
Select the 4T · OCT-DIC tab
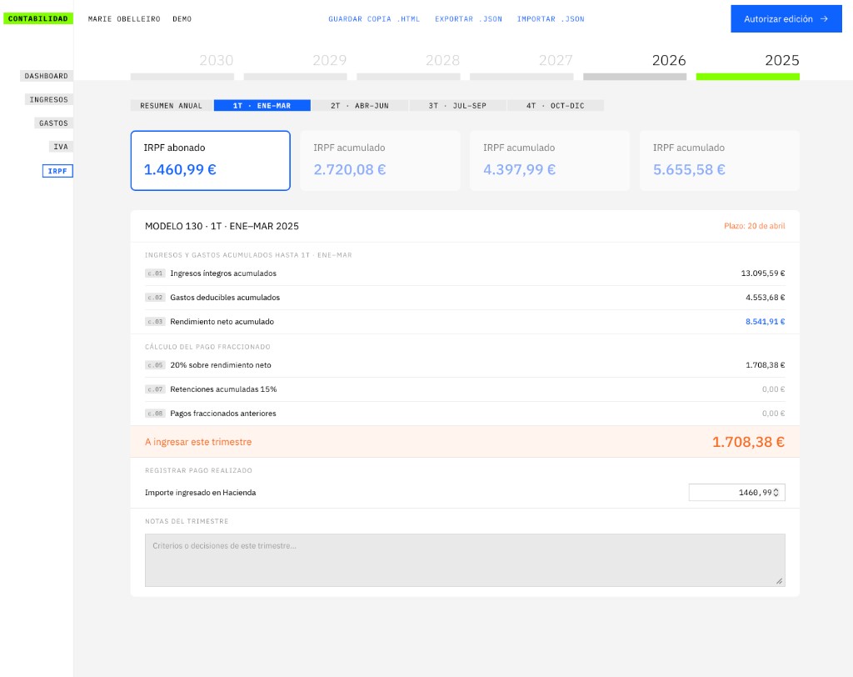[556, 106]
